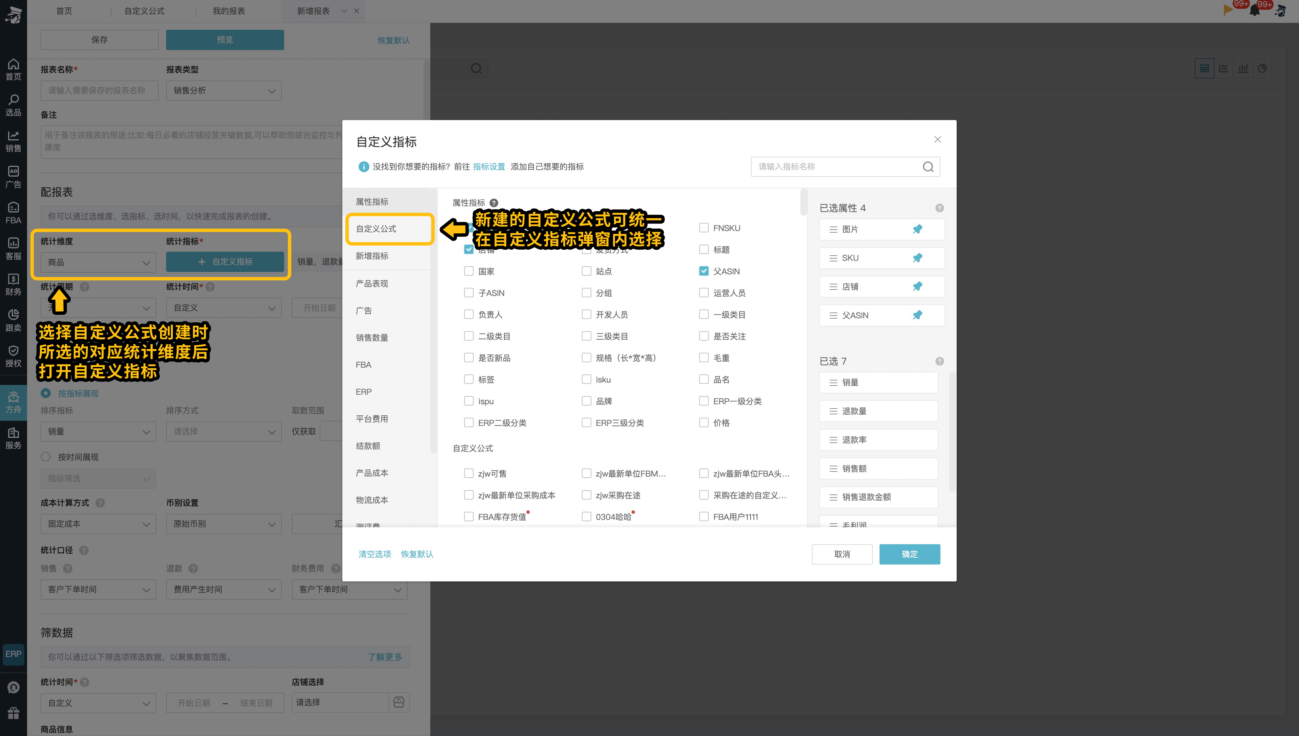The width and height of the screenshot is (1299, 736).
Task: Check the 品牌 checkbox
Action: pyautogui.click(x=586, y=401)
